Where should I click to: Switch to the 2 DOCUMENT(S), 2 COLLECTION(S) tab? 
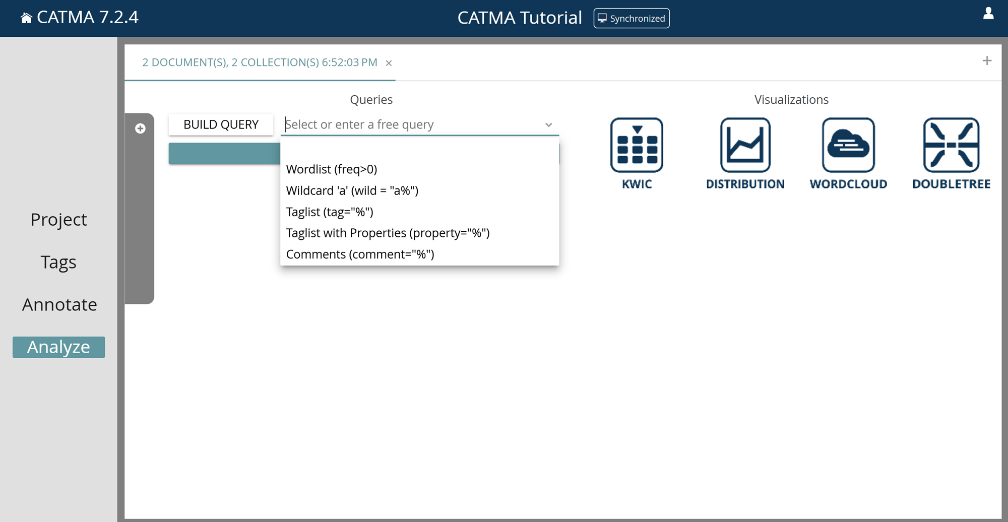coord(260,62)
